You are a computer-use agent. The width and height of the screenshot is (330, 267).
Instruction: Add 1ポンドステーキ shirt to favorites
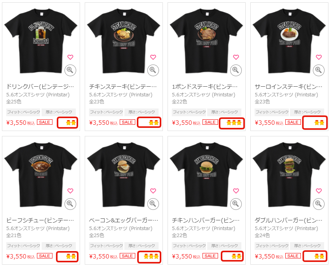(236, 57)
